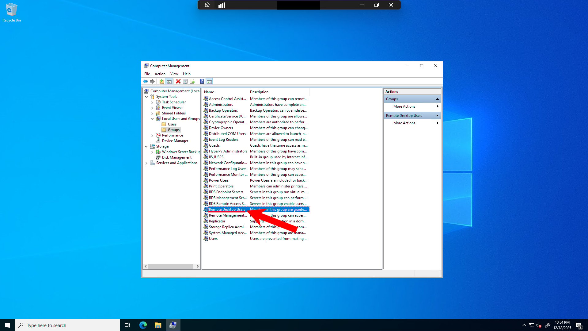
Task: Click the Export List toolbar icon
Action: pos(192,81)
